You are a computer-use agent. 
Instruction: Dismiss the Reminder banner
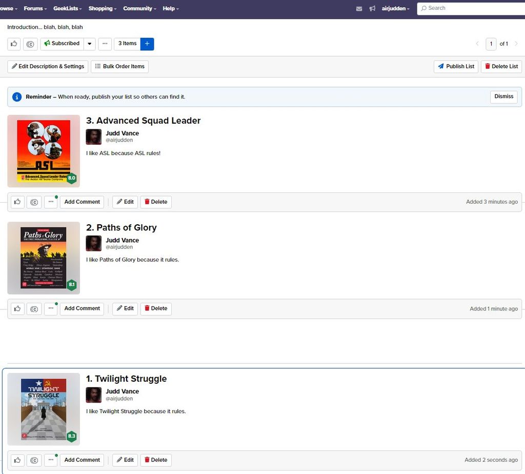(503, 96)
